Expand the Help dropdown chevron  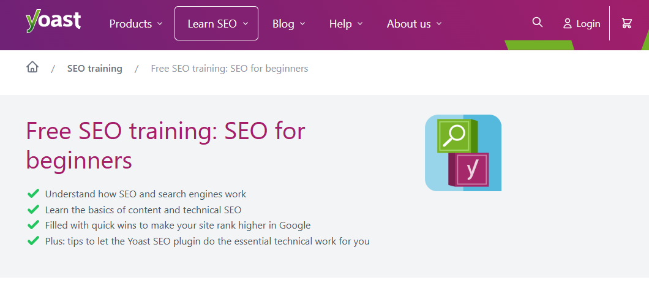coord(360,24)
